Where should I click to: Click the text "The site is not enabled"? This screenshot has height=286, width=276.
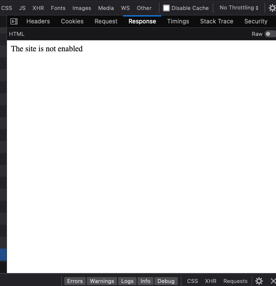point(47,49)
